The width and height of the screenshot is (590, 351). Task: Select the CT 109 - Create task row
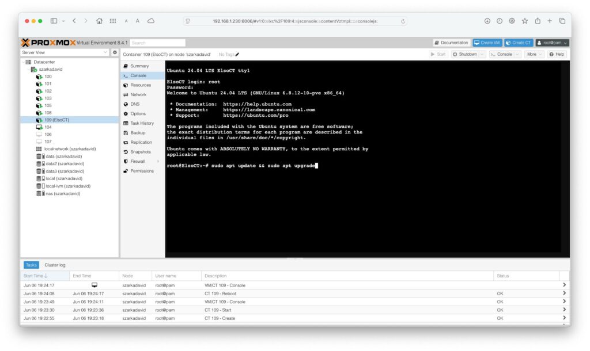tap(295, 318)
